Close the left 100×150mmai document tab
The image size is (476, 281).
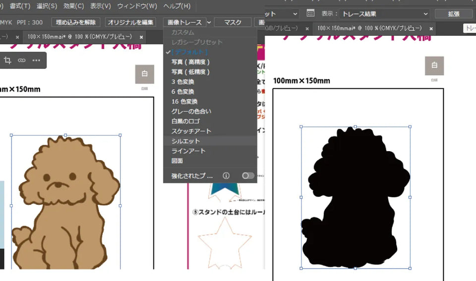[141, 37]
